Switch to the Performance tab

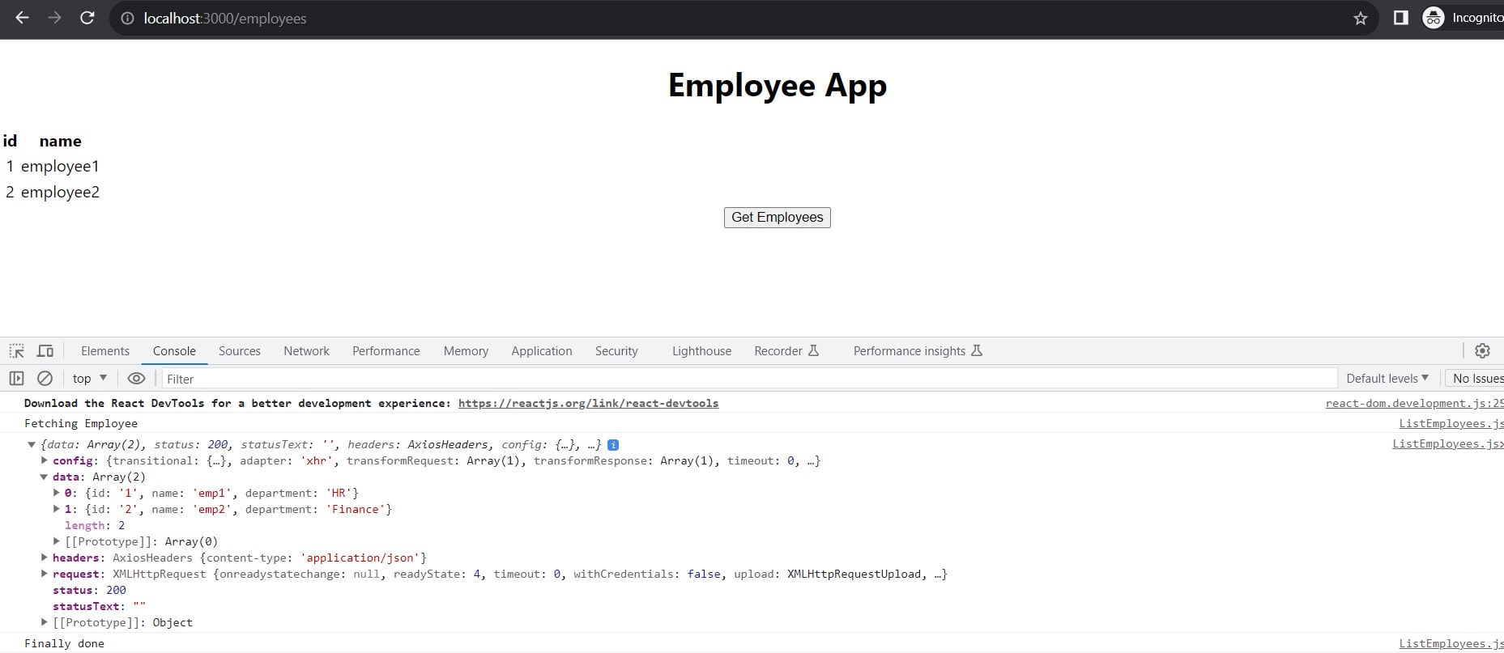[x=386, y=350]
